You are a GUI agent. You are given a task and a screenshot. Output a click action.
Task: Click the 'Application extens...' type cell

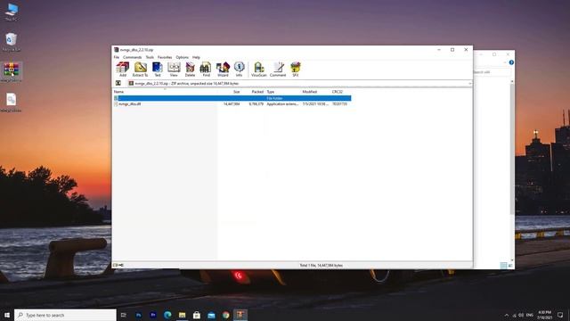[282, 103]
